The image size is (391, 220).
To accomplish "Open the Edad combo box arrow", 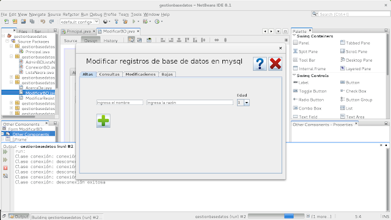I will [247, 103].
